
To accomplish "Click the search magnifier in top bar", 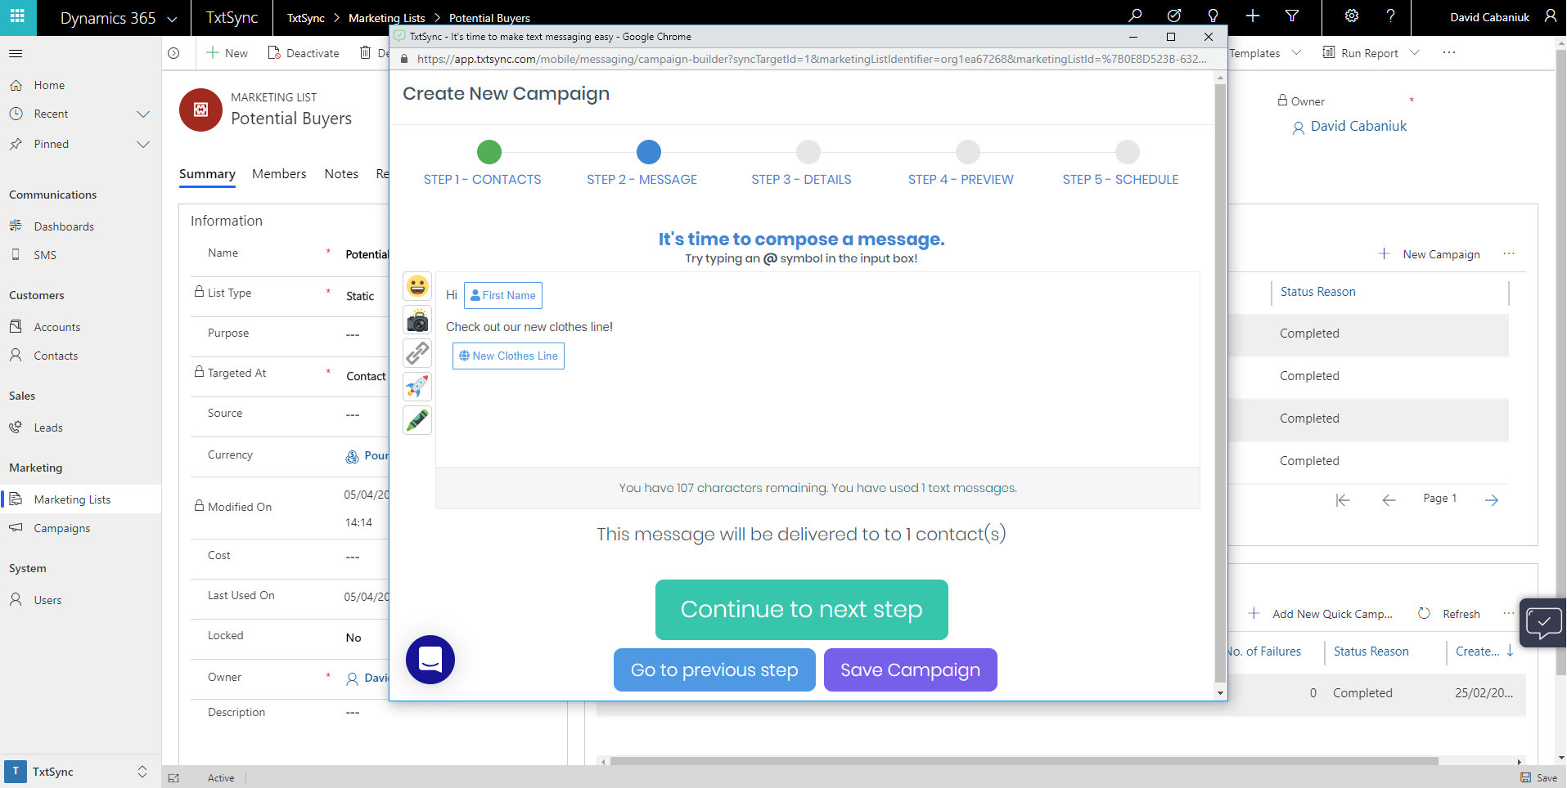I will (1135, 16).
